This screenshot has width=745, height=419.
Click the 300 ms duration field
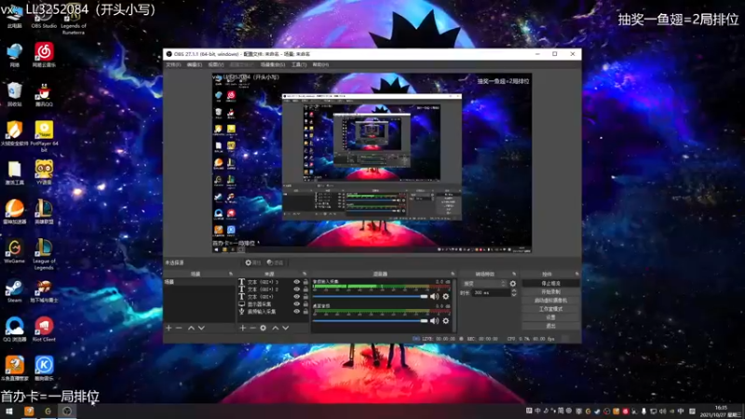tap(492, 293)
